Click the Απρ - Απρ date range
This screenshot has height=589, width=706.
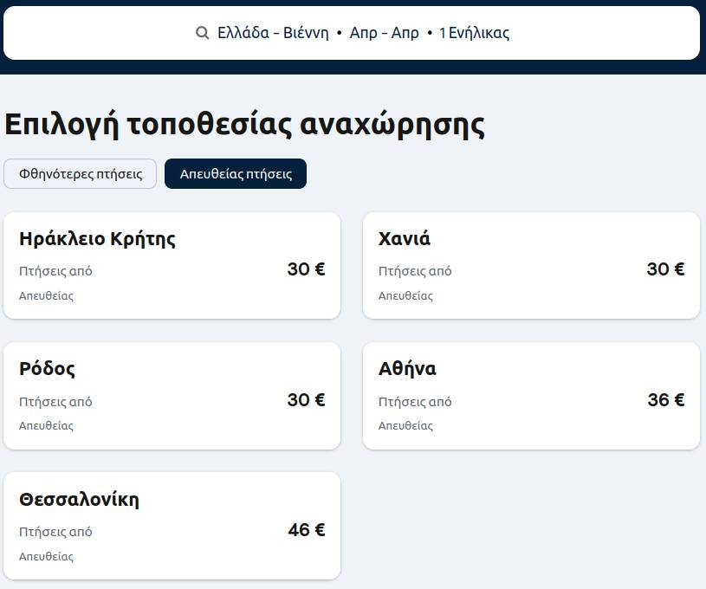tap(384, 33)
